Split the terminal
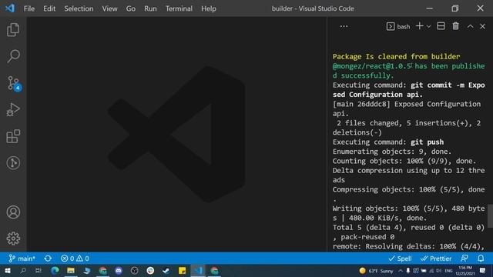The image size is (493, 277). click(441, 26)
